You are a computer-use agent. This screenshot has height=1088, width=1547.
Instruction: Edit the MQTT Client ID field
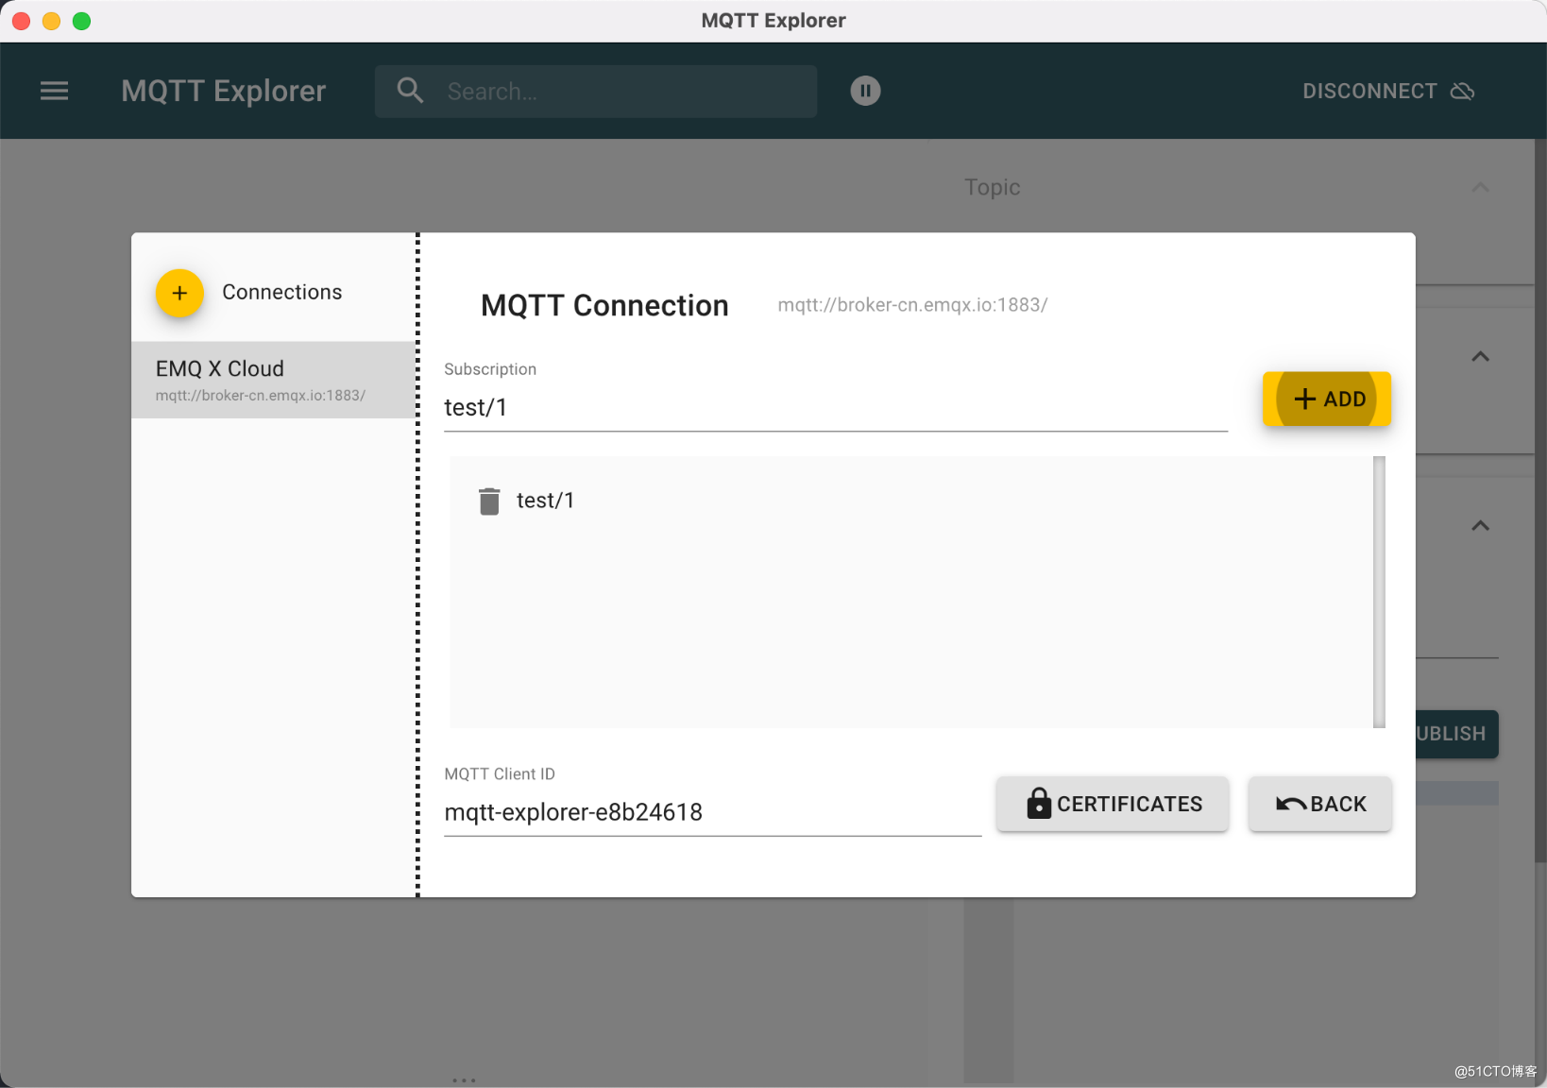pos(713,812)
